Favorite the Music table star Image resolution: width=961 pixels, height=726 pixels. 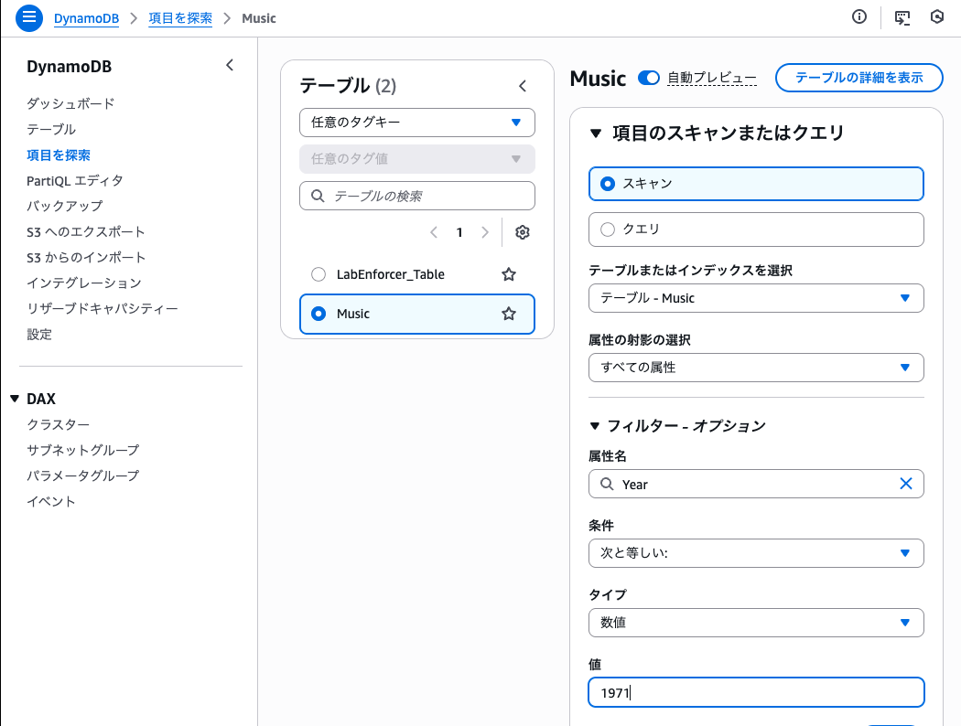[509, 314]
